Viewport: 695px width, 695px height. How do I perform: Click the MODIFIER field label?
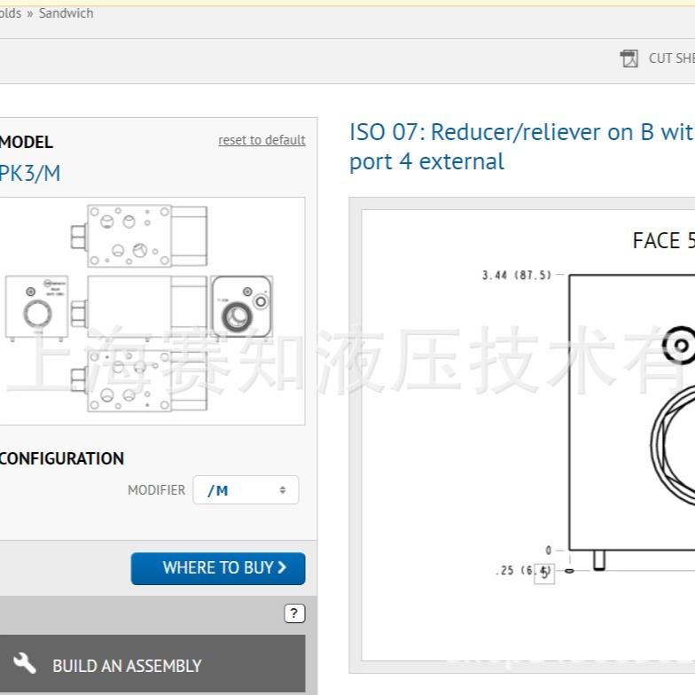coord(156,489)
